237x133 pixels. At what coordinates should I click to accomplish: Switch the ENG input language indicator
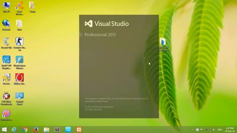pos(220,130)
